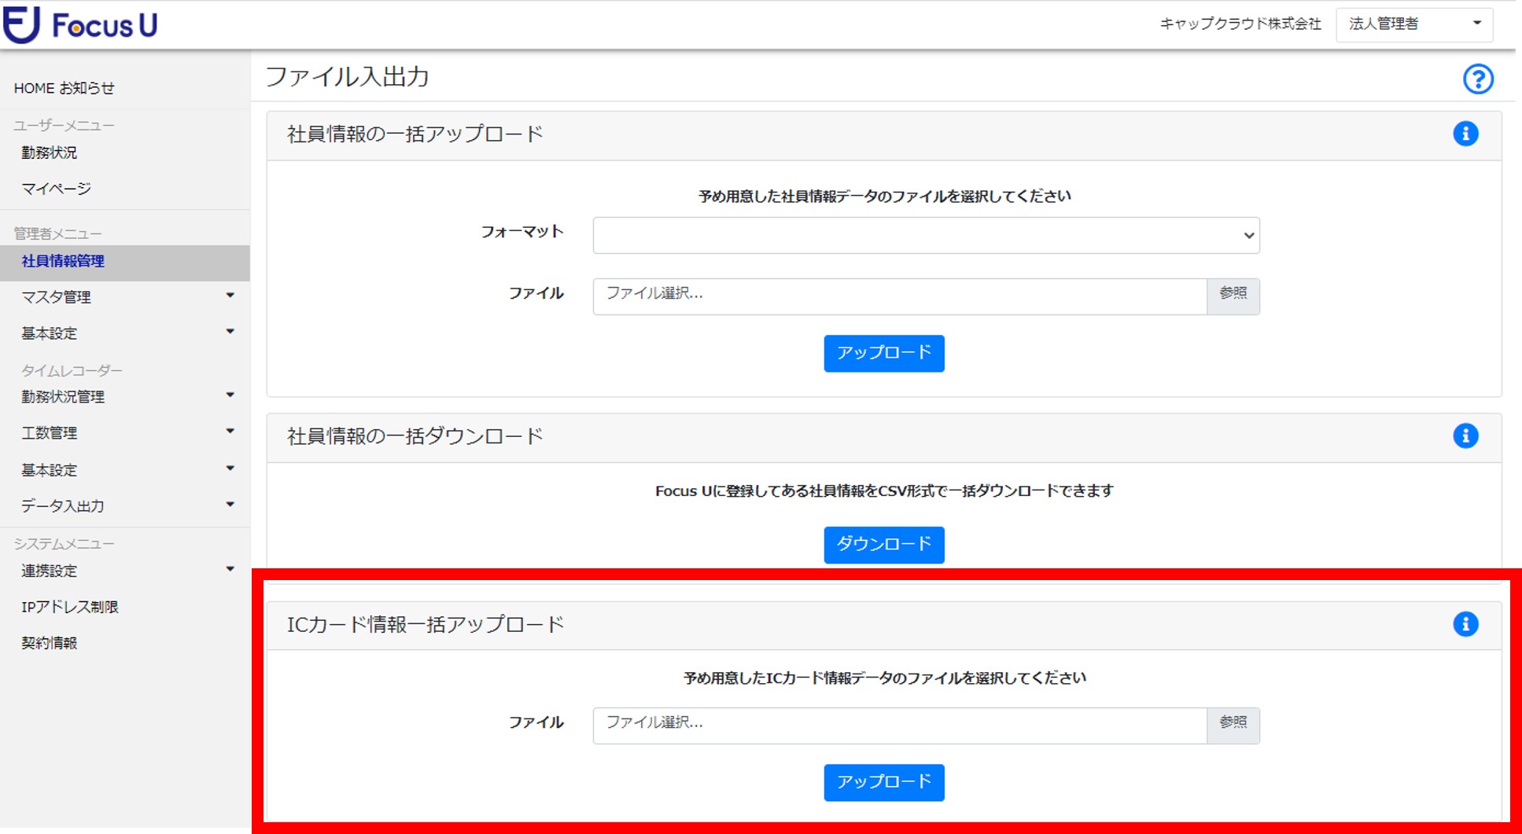This screenshot has width=1522, height=834.
Task: Open the 法人管理者 role dropdown
Action: point(1414,24)
